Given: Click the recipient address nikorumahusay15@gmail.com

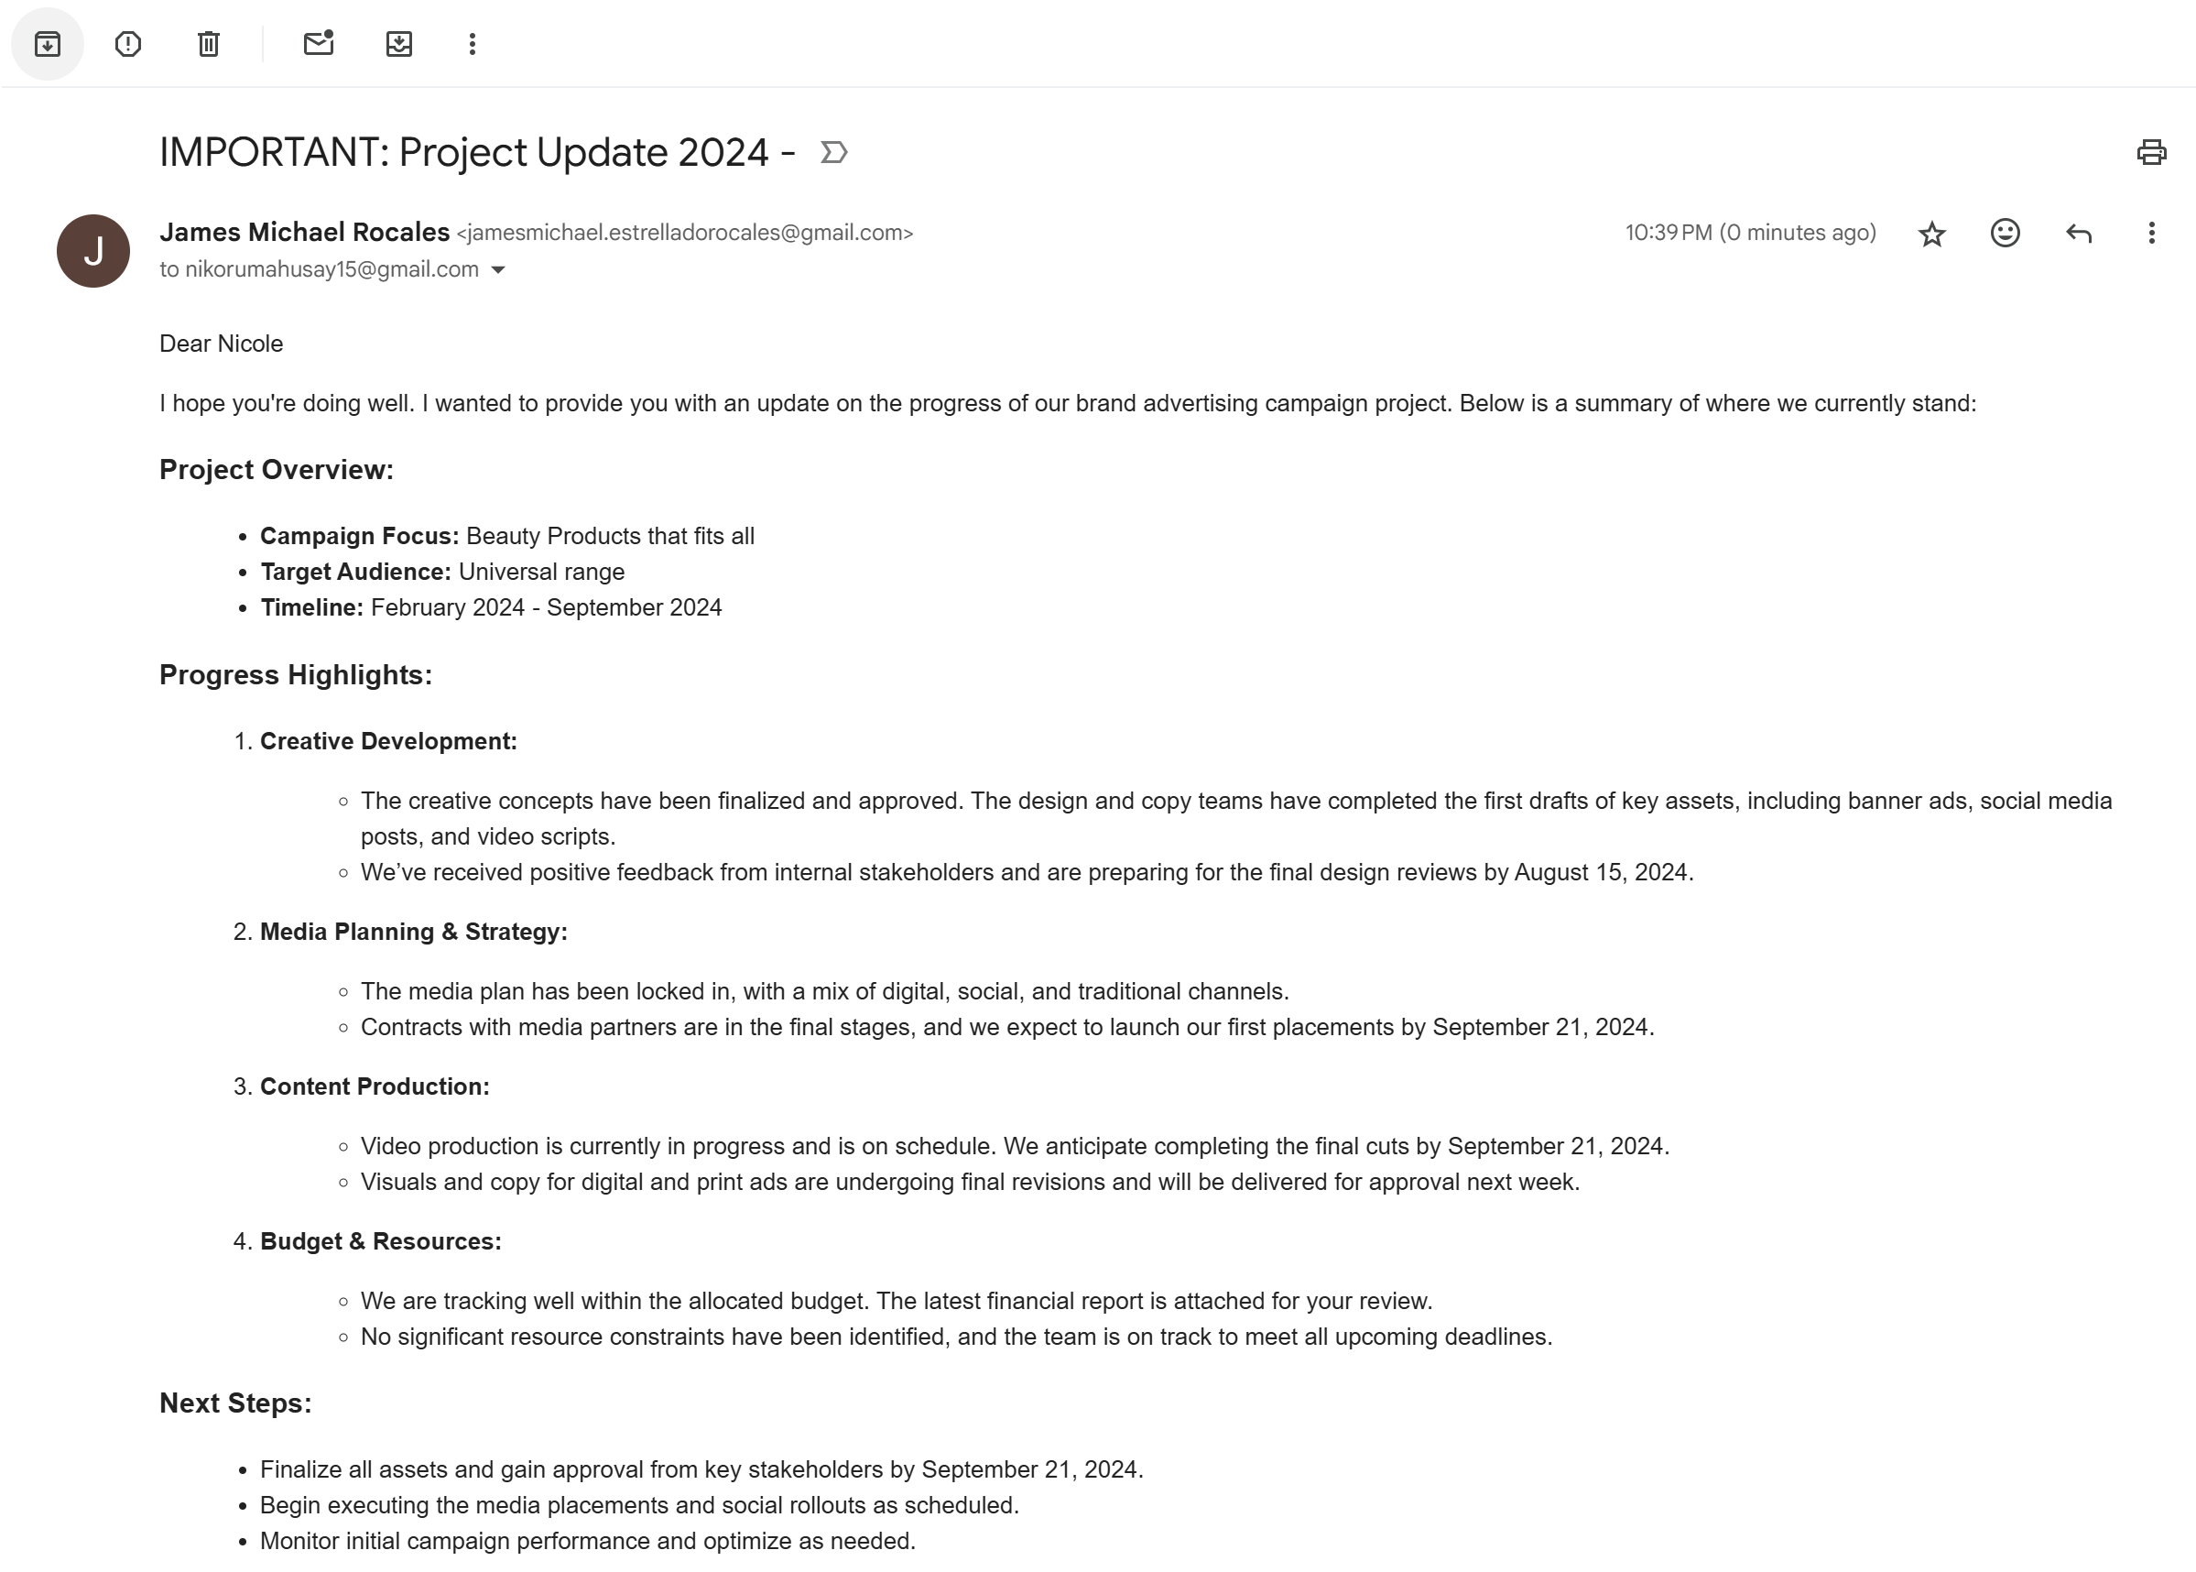Looking at the screenshot, I should pyautogui.click(x=331, y=270).
